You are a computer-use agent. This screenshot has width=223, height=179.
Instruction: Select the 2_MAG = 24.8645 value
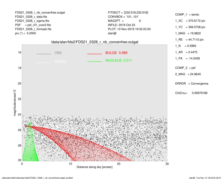[x=188, y=74]
